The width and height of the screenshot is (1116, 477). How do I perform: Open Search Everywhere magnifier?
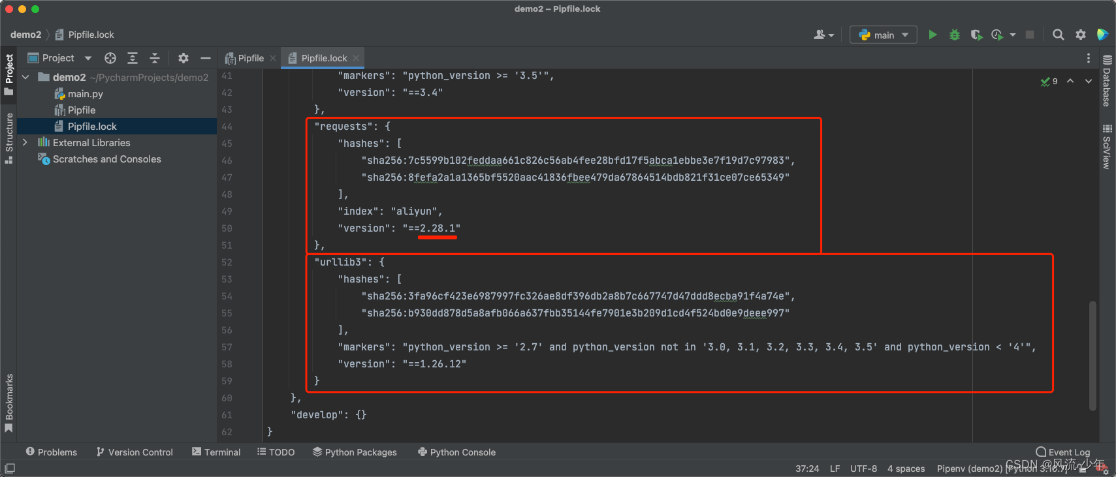pyautogui.click(x=1059, y=35)
